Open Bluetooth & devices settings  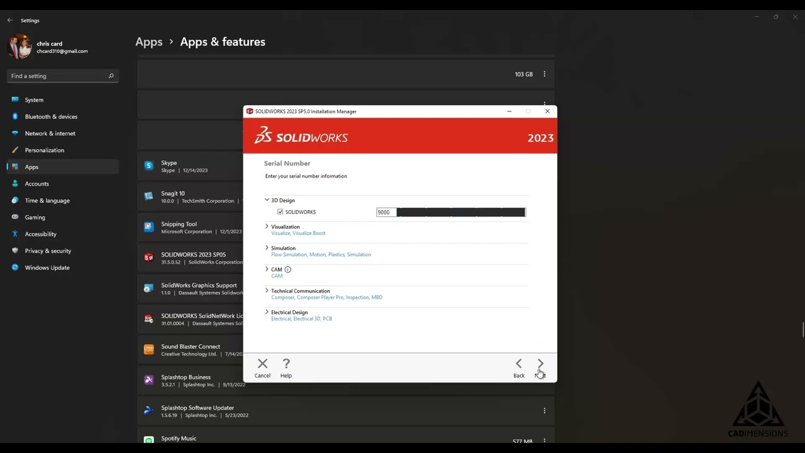pos(63,116)
